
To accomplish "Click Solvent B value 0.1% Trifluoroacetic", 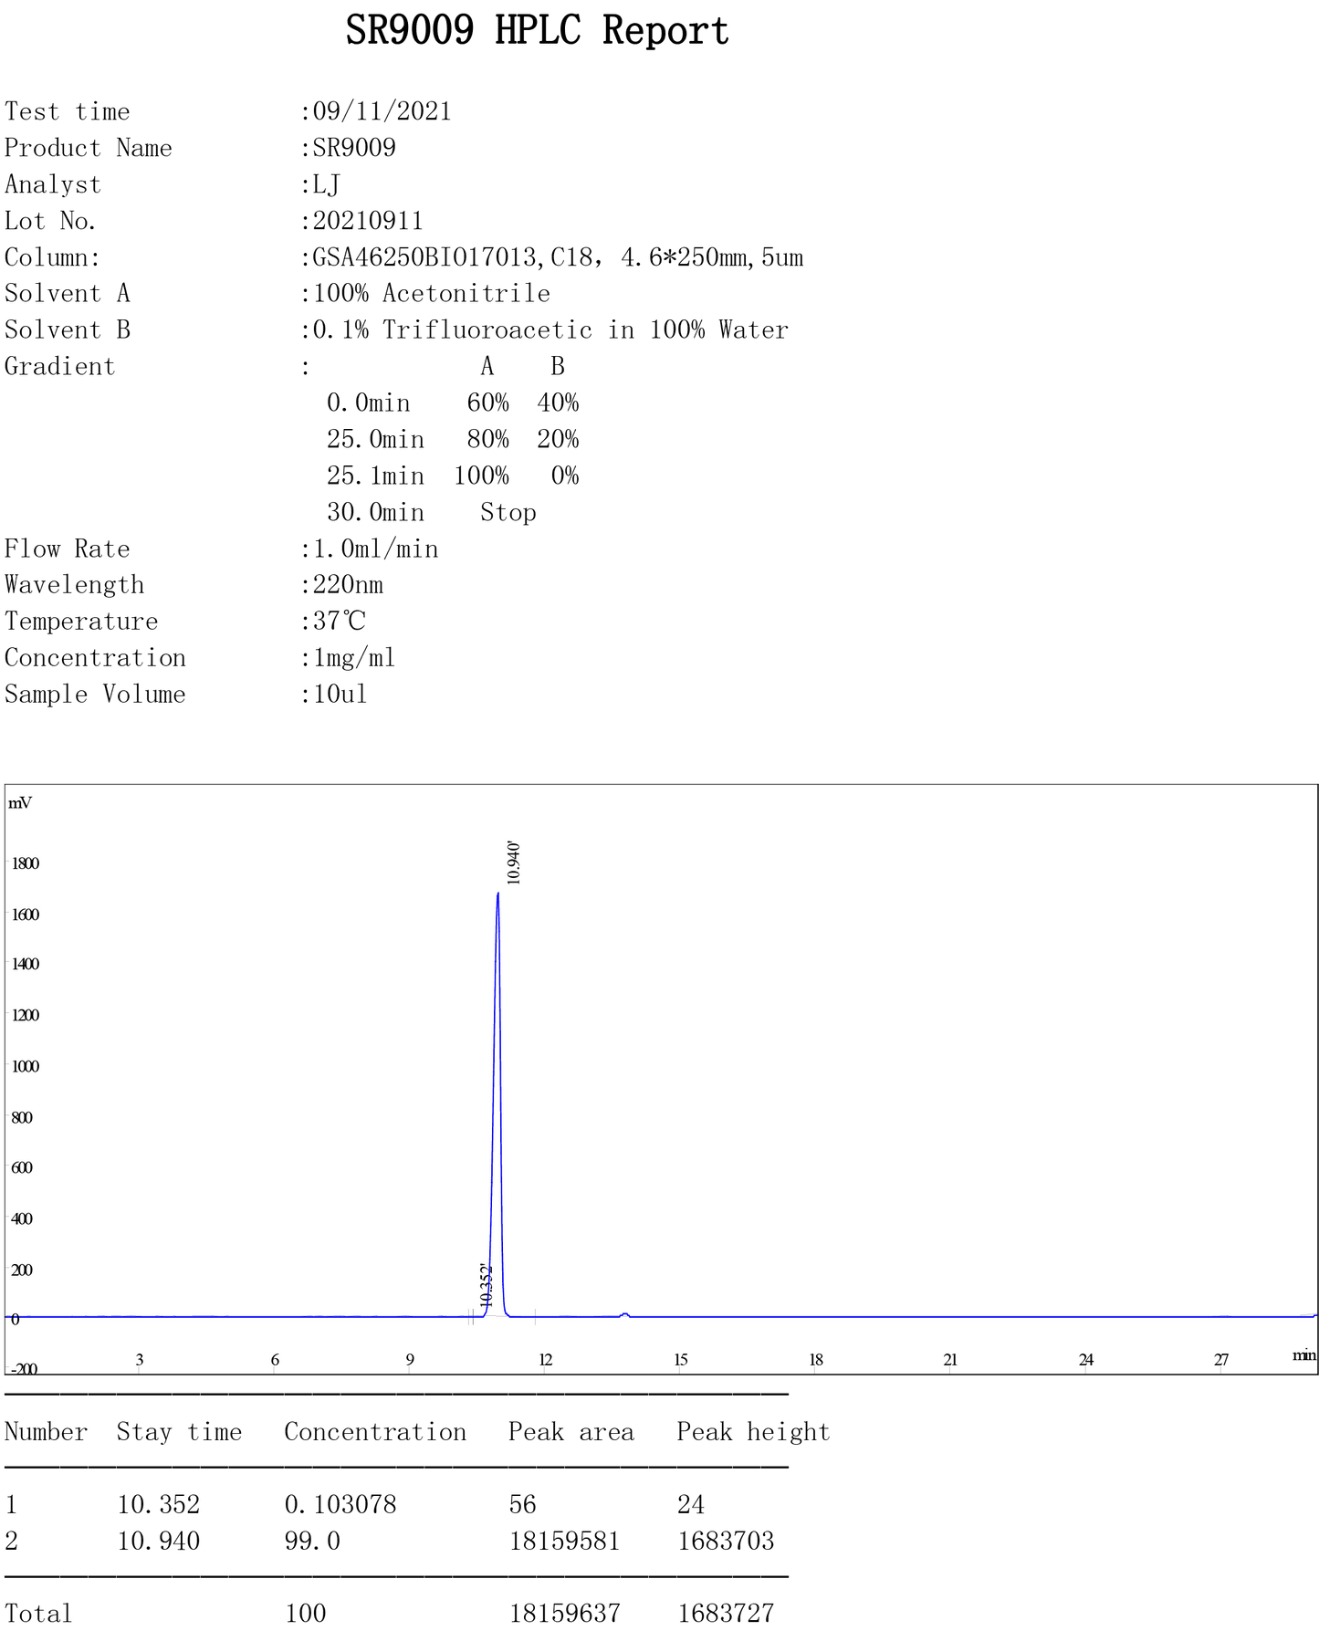I will click(453, 329).
